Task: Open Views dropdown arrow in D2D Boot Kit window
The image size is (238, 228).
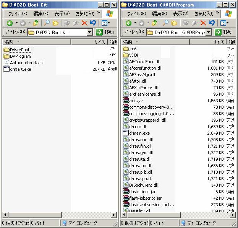Action: tap(108, 23)
